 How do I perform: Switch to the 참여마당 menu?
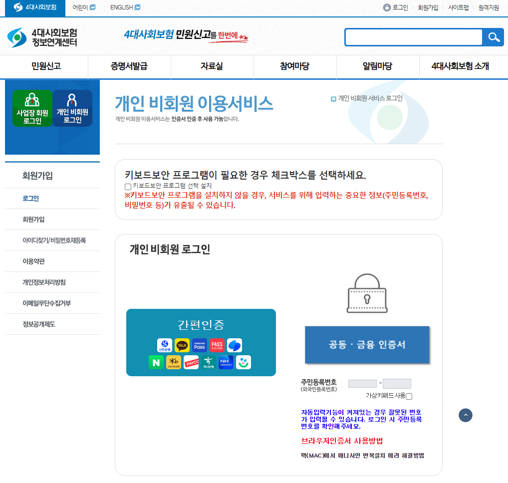pos(294,67)
